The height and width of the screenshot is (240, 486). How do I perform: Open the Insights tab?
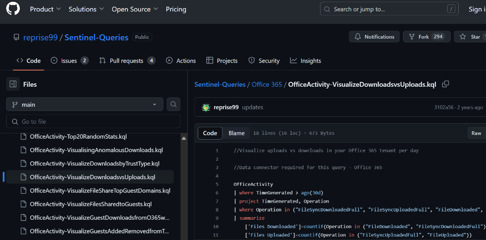click(305, 61)
